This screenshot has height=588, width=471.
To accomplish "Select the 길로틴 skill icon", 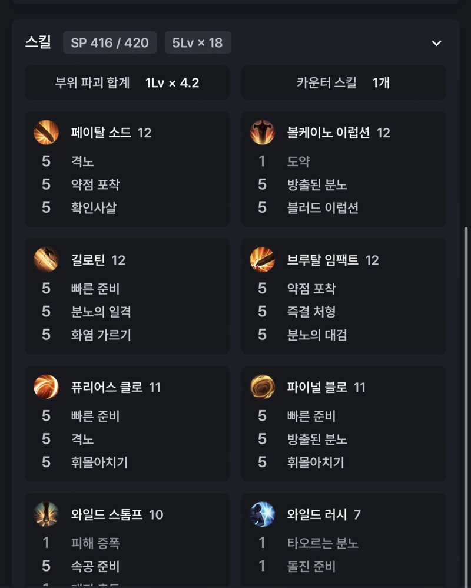I will pos(46,259).
